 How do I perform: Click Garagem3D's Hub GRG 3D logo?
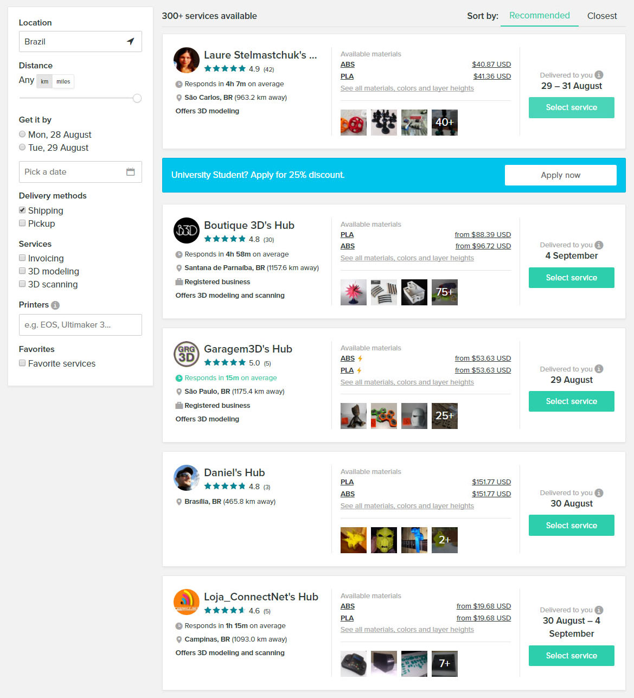[187, 354]
